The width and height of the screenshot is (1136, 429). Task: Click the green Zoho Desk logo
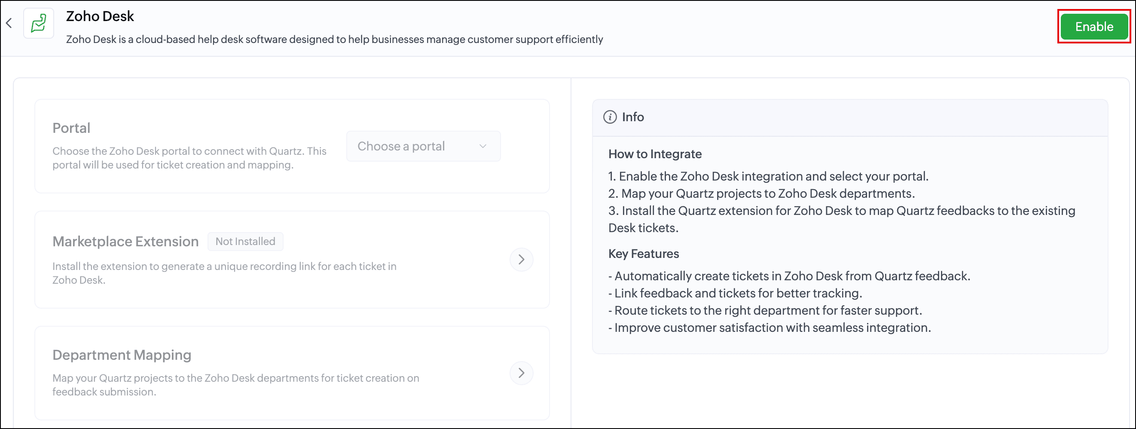click(x=39, y=23)
